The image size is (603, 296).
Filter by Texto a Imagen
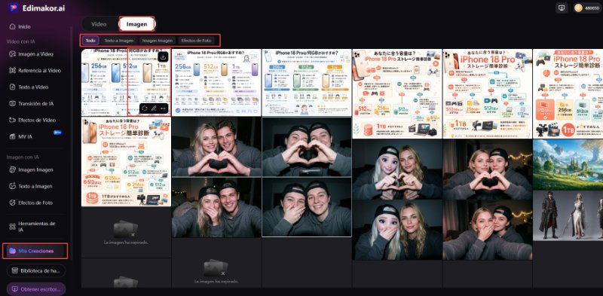(x=119, y=41)
